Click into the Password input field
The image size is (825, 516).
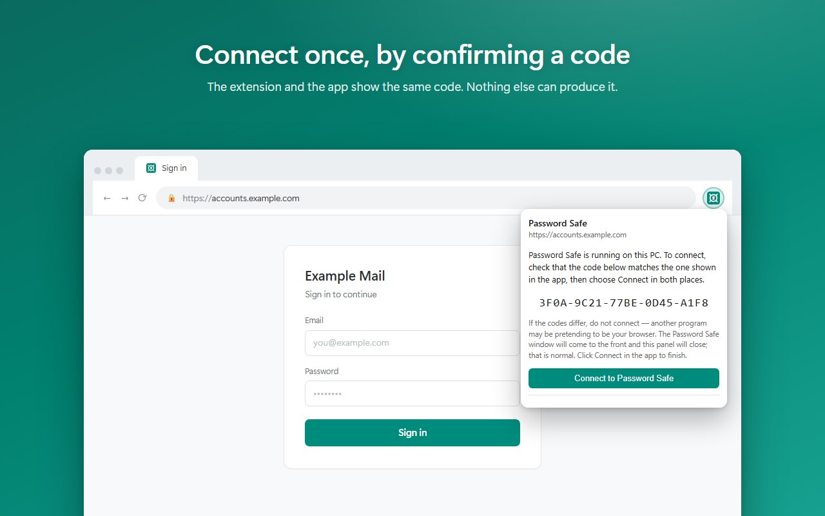click(412, 393)
